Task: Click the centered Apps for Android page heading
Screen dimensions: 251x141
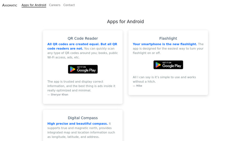Action: 125,22
